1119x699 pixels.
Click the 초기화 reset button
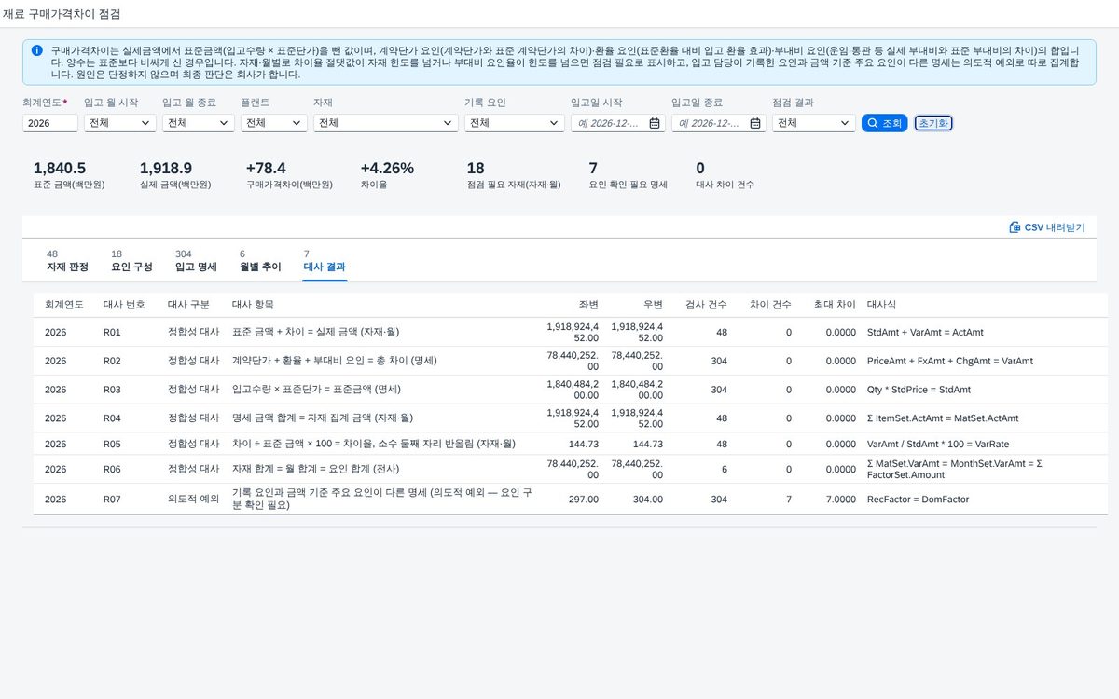pyautogui.click(x=933, y=123)
